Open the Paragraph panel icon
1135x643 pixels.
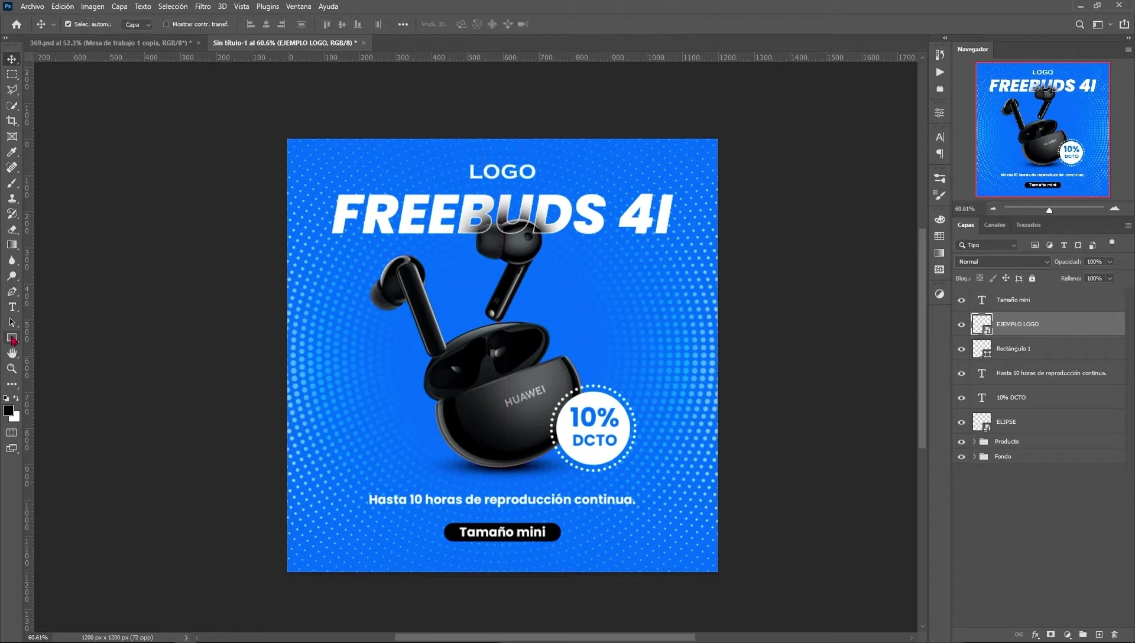point(939,154)
